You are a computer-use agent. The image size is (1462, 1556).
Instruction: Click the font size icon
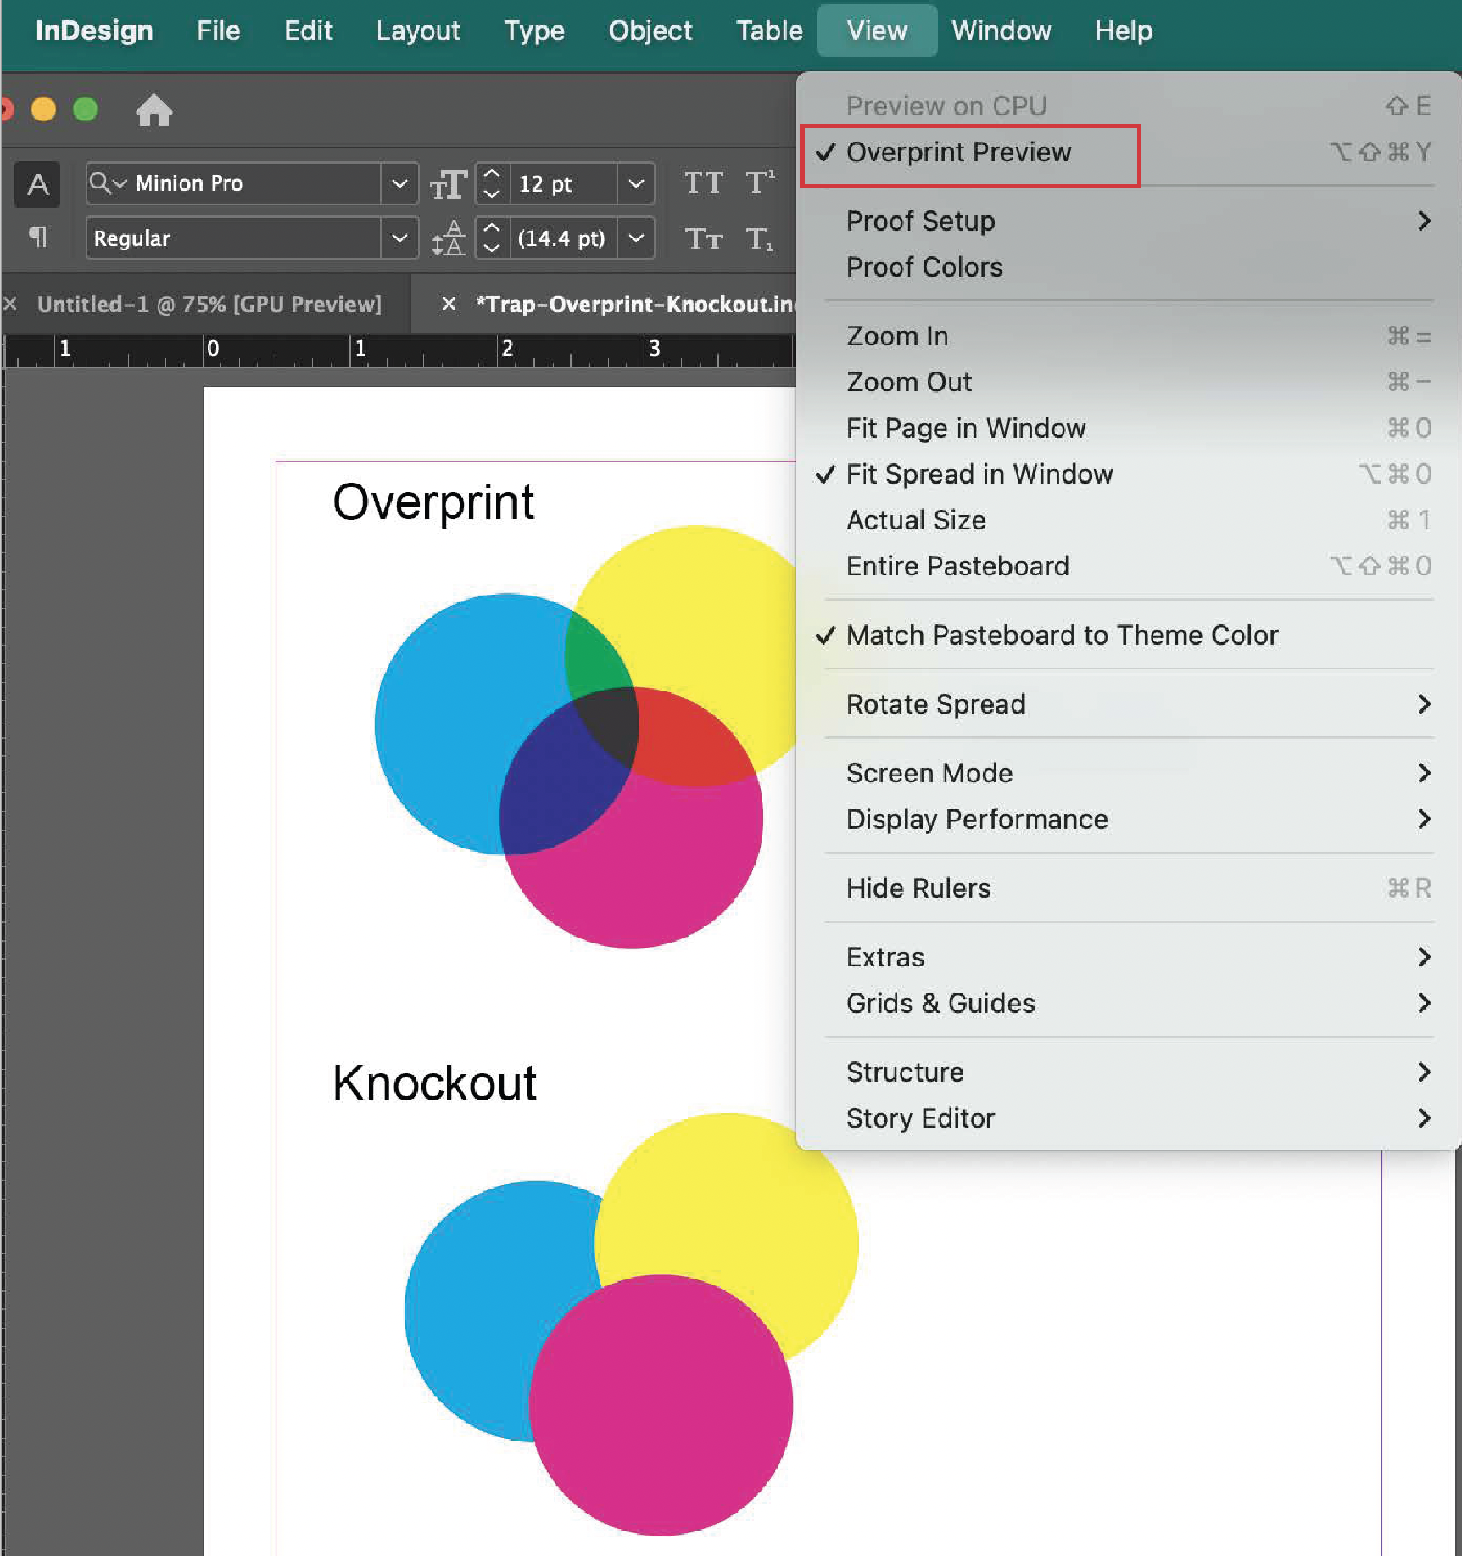point(448,184)
